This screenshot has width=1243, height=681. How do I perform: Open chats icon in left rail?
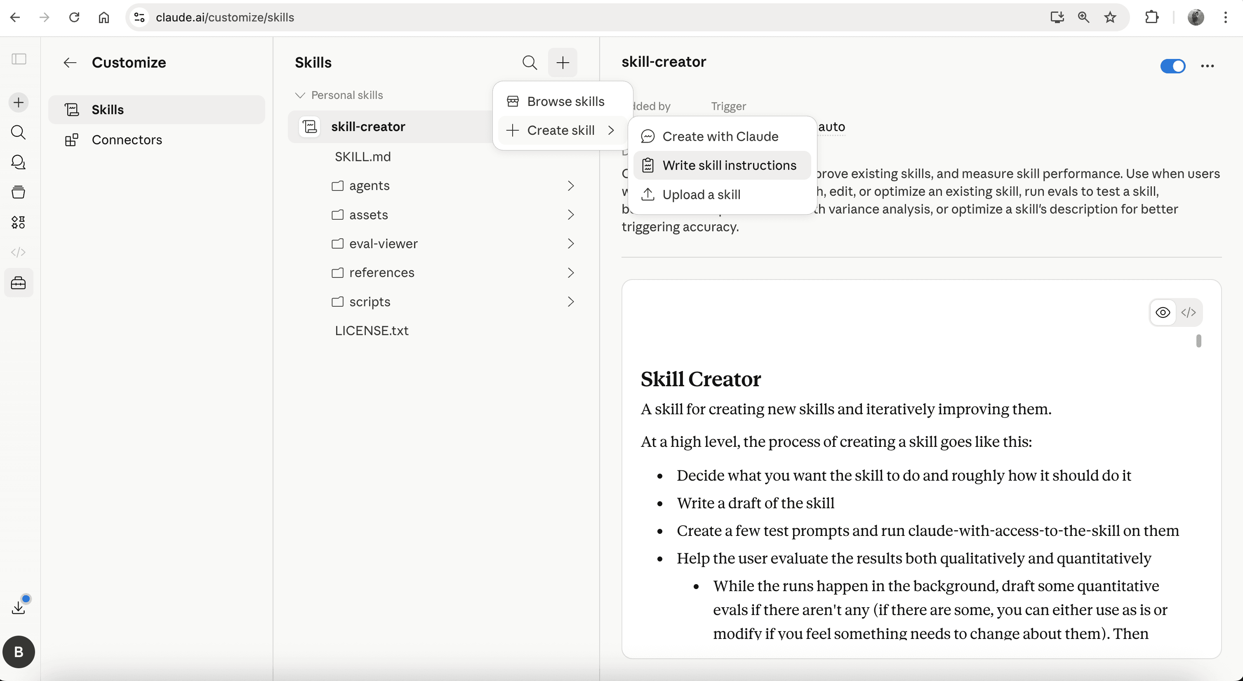pos(18,162)
